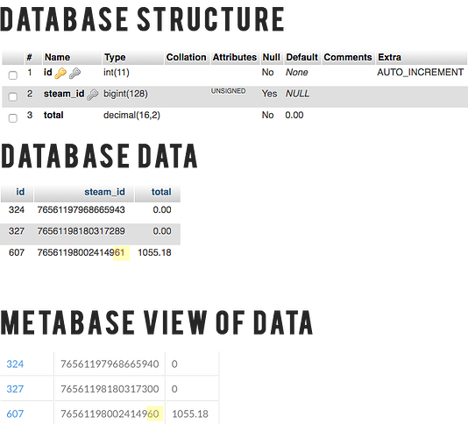Click the gray index key icon beside id
The height and width of the screenshot is (438, 468).
[74, 73]
